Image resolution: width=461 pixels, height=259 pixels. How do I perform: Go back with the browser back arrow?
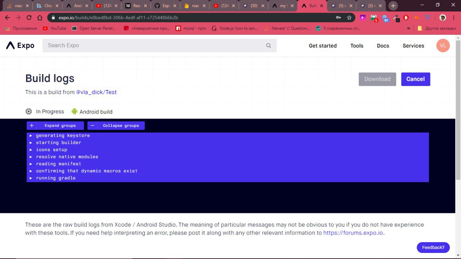point(8,18)
